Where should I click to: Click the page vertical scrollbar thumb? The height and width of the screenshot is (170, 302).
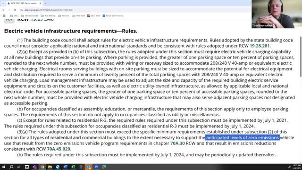(301, 57)
